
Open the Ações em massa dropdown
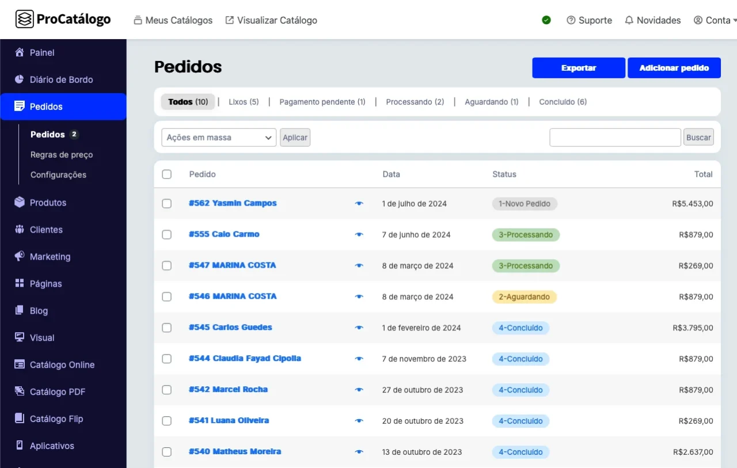coord(219,138)
